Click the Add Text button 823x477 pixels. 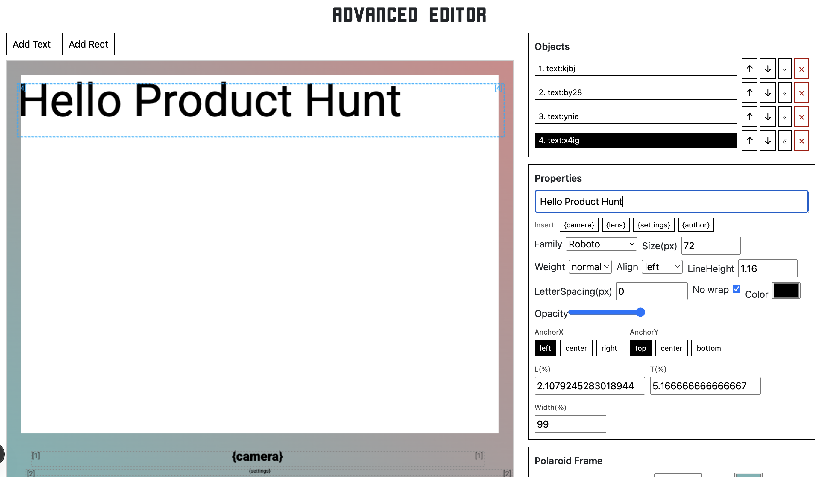tap(32, 44)
